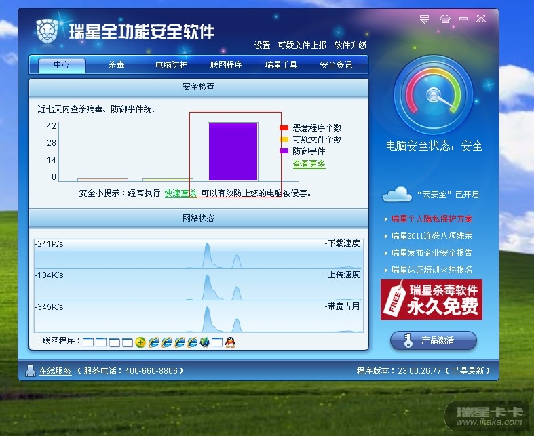
Task: Open 瑞星认证培训火热报名 news link
Action: click(432, 270)
